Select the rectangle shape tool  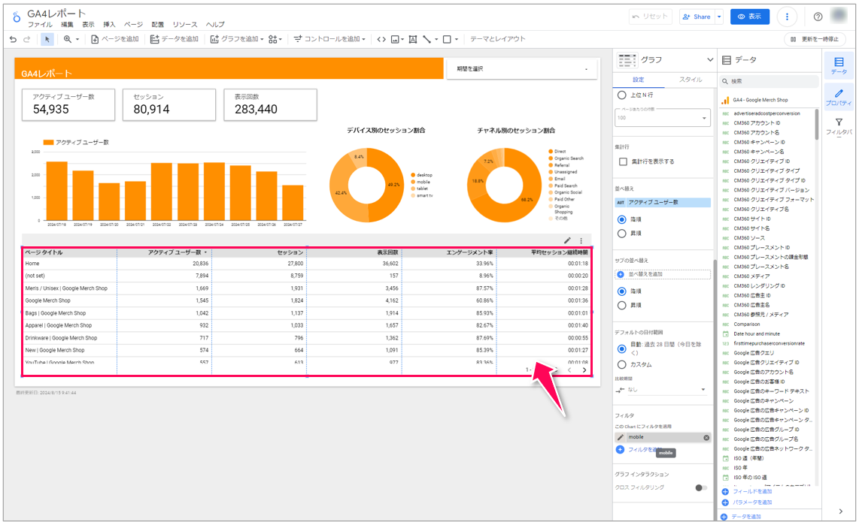[447, 39]
